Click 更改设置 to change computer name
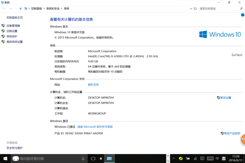The width and height of the screenshot is (245, 163). [x=226, y=98]
